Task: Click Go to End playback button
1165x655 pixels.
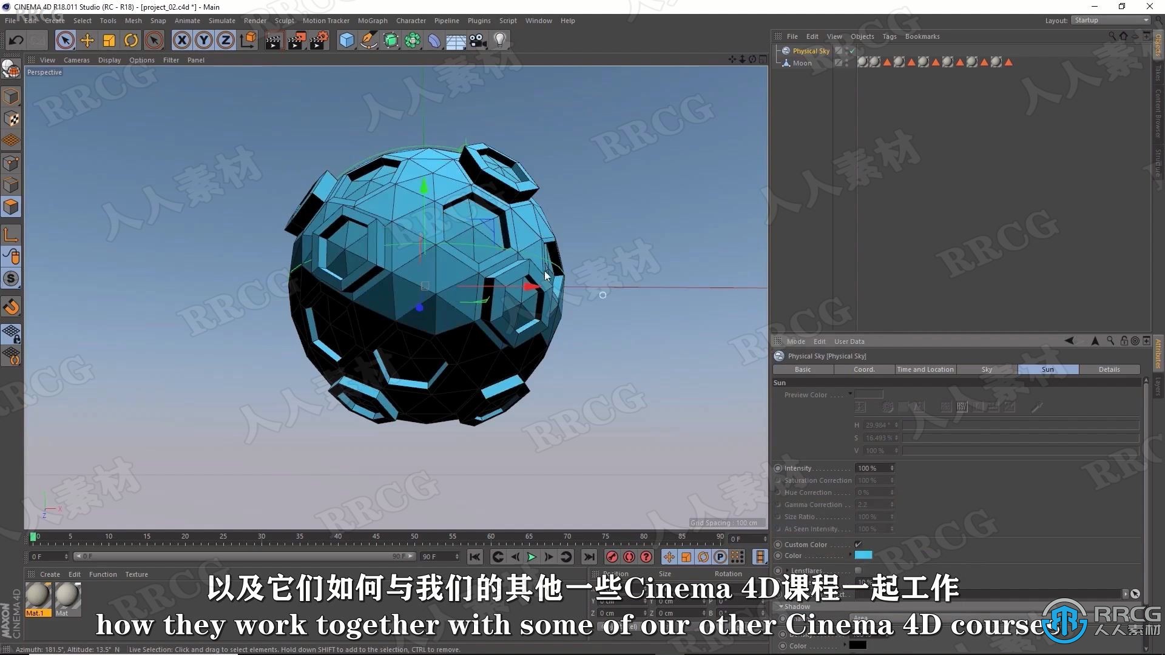Action: click(589, 557)
